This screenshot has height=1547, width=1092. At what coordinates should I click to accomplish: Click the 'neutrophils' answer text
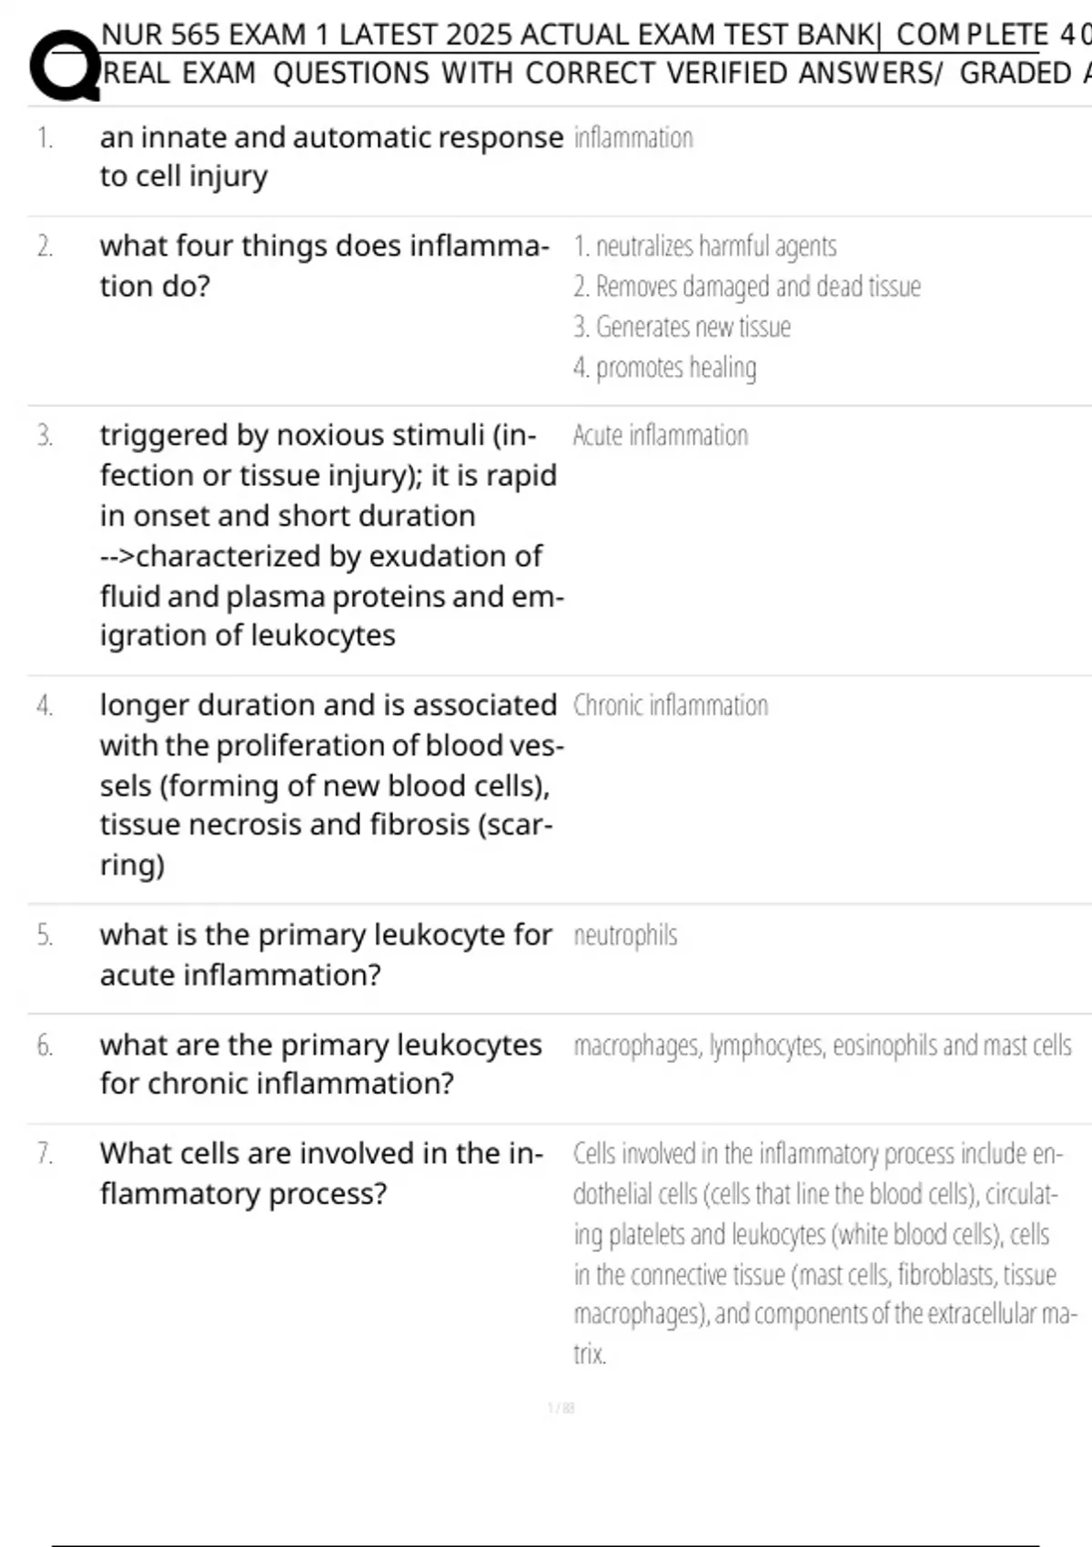tap(625, 935)
